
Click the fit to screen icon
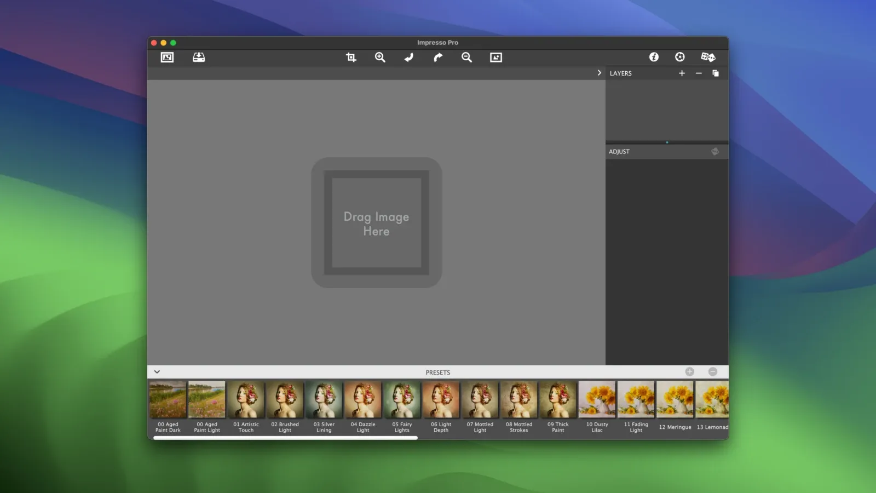[x=496, y=58]
